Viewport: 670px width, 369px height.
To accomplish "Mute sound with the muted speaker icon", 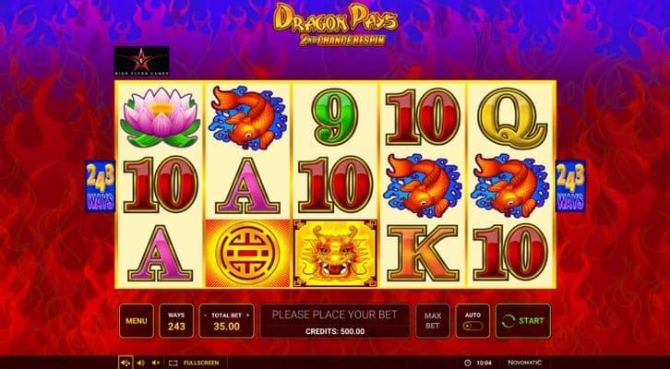I will coord(156,363).
